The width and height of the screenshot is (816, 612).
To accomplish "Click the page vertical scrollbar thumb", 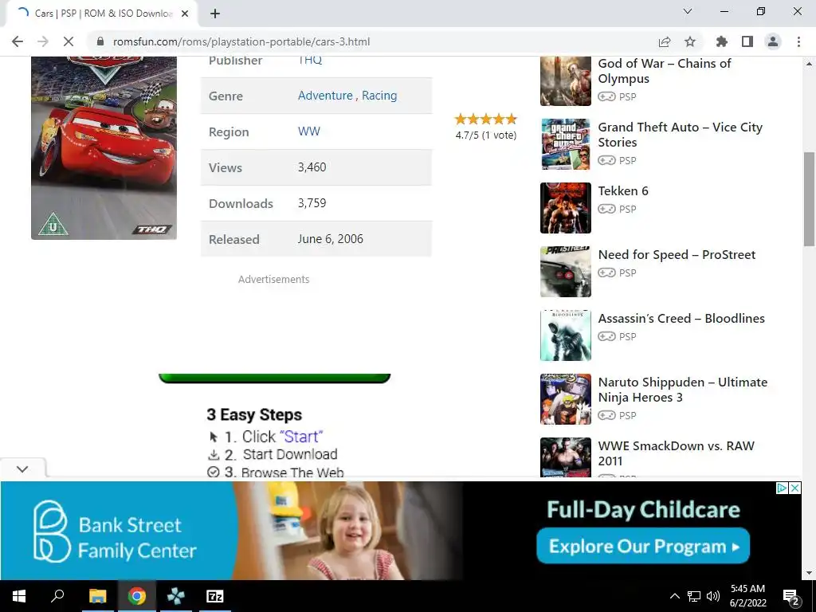I will pos(810,198).
